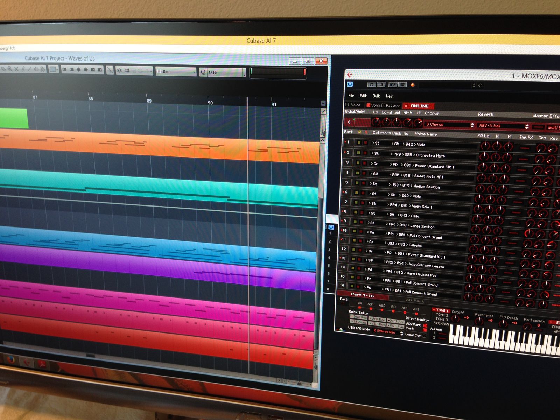The image size is (560, 420).
Task: Open the Bulk menu
Action: point(376,96)
